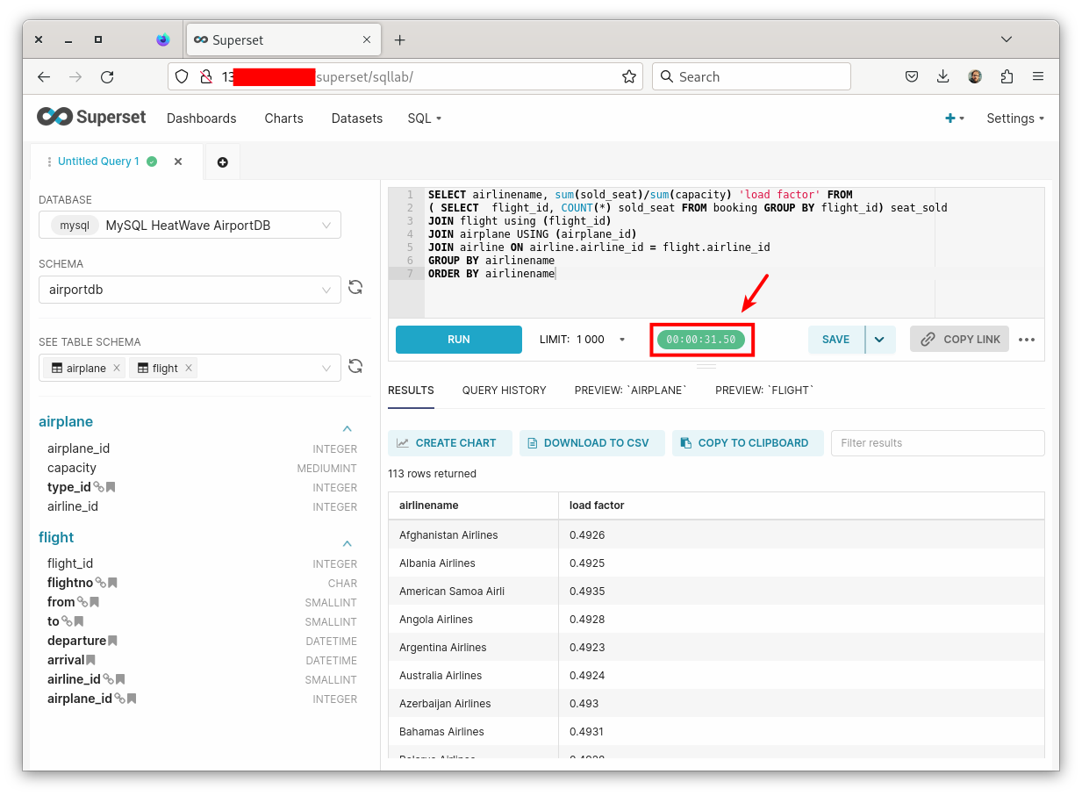This screenshot has height=796, width=1082.
Task: Switch to Preview AIRPLANE tab
Action: [631, 391]
